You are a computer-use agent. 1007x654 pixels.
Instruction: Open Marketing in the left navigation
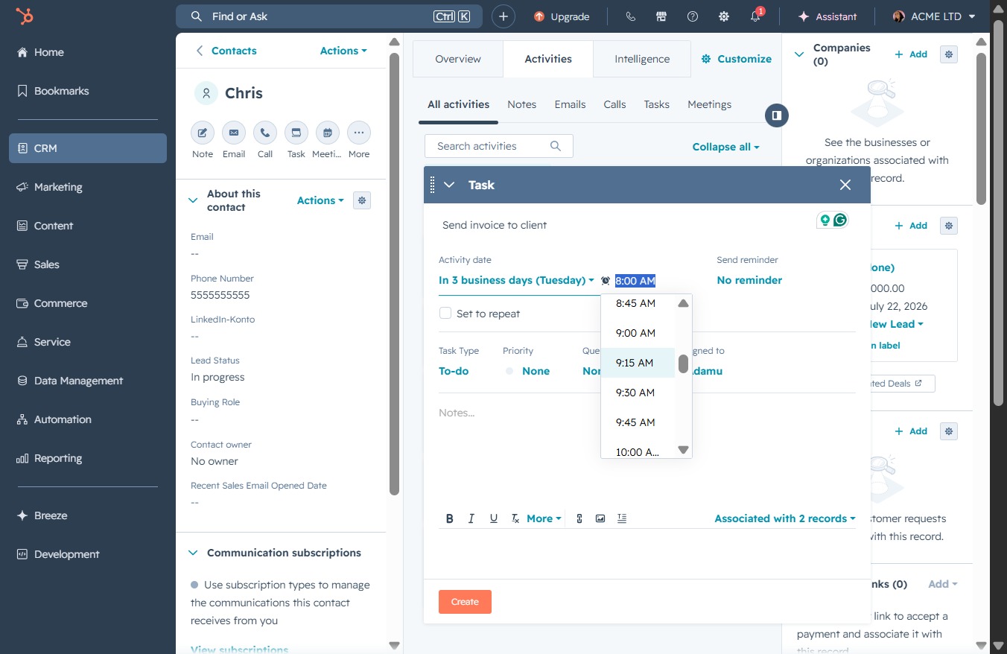(88, 187)
